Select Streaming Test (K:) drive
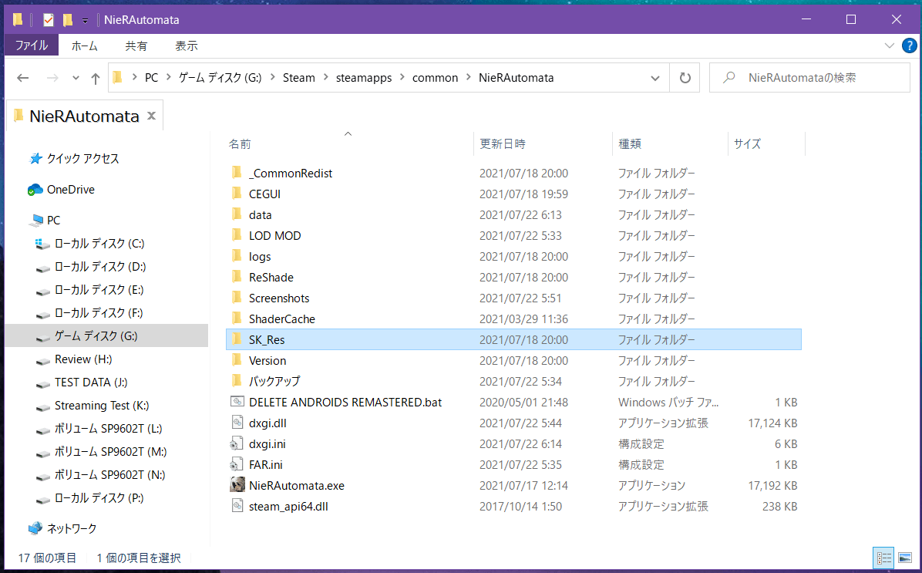This screenshot has width=922, height=573. [x=102, y=406]
